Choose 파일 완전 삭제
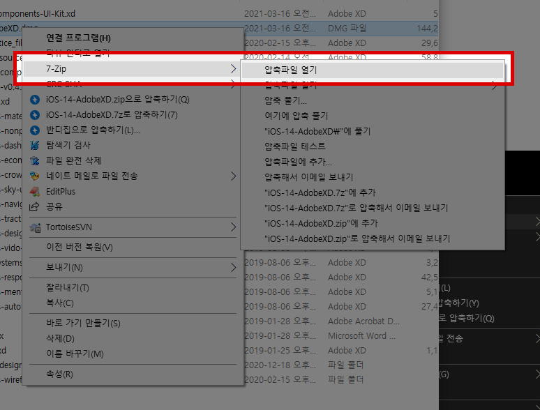The height and width of the screenshot is (410, 540). pos(74,161)
